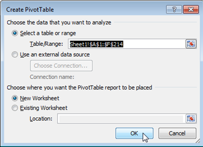Click the 'Connection name:' label
This screenshot has width=203, height=147.
[52, 77]
